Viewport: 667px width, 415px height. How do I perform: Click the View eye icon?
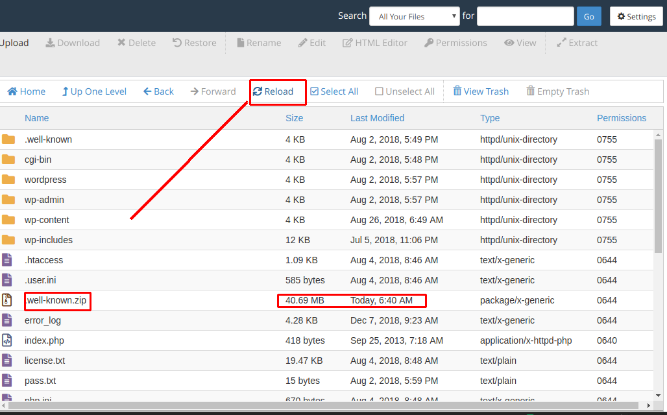(509, 43)
